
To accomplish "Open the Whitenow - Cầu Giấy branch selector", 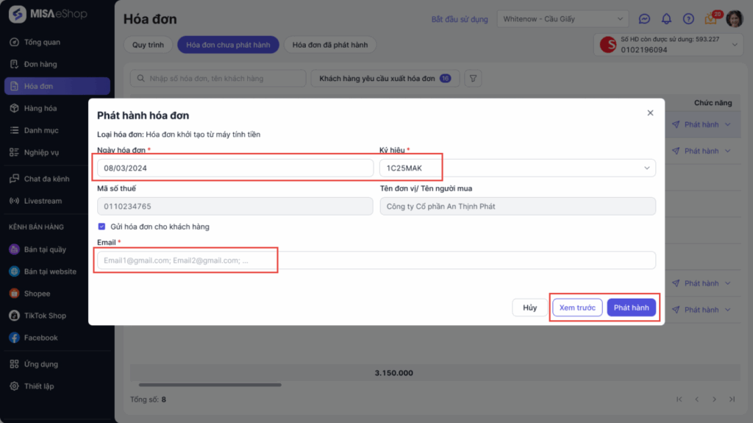I will (563, 18).
